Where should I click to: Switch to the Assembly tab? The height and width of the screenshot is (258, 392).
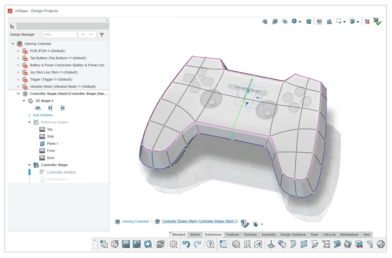pos(269,234)
